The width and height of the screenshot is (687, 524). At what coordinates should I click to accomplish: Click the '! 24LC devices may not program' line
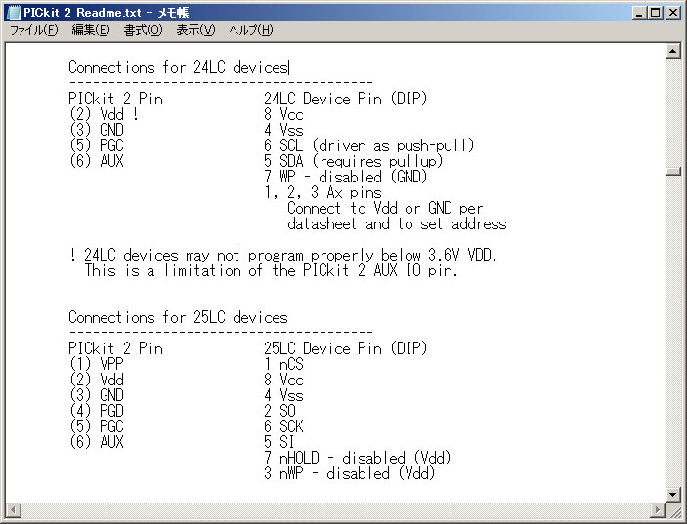(x=283, y=255)
